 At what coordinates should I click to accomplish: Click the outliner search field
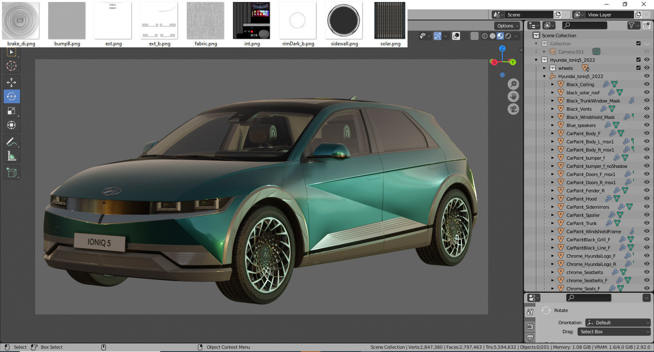(585, 25)
